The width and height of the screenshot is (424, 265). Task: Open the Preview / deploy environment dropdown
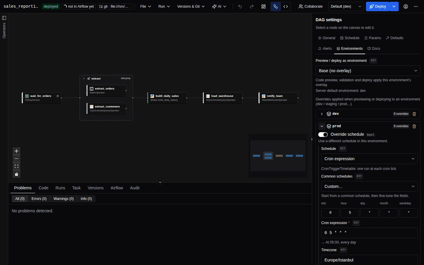368,71
